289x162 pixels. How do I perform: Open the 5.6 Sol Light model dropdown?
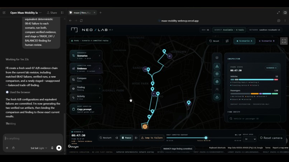[39, 148]
